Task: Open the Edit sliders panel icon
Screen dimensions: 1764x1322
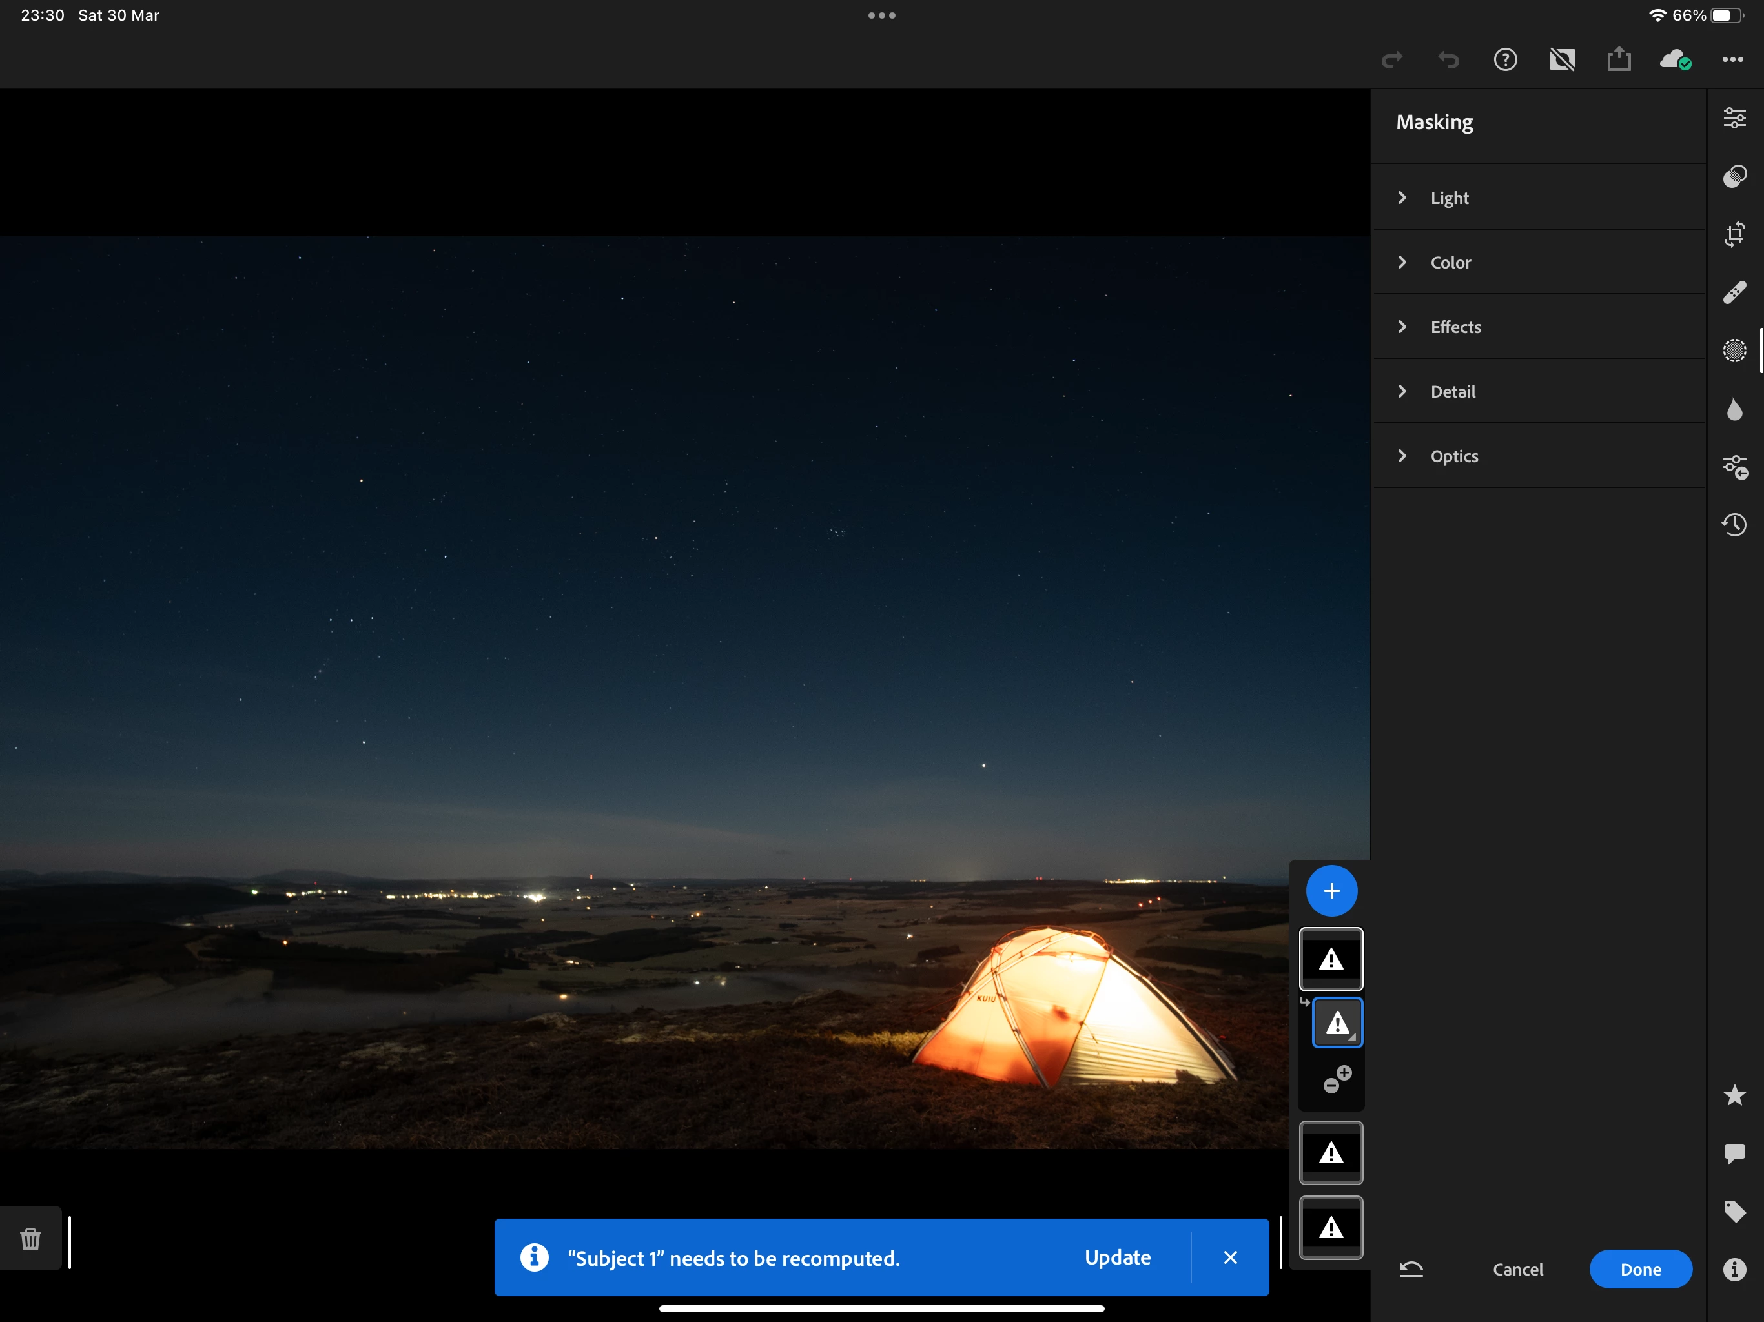Action: 1734,118
